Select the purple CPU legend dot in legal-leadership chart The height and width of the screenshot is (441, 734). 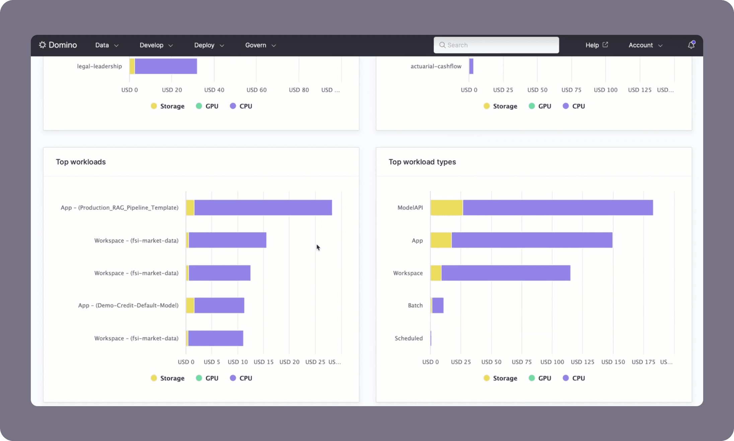pos(233,106)
